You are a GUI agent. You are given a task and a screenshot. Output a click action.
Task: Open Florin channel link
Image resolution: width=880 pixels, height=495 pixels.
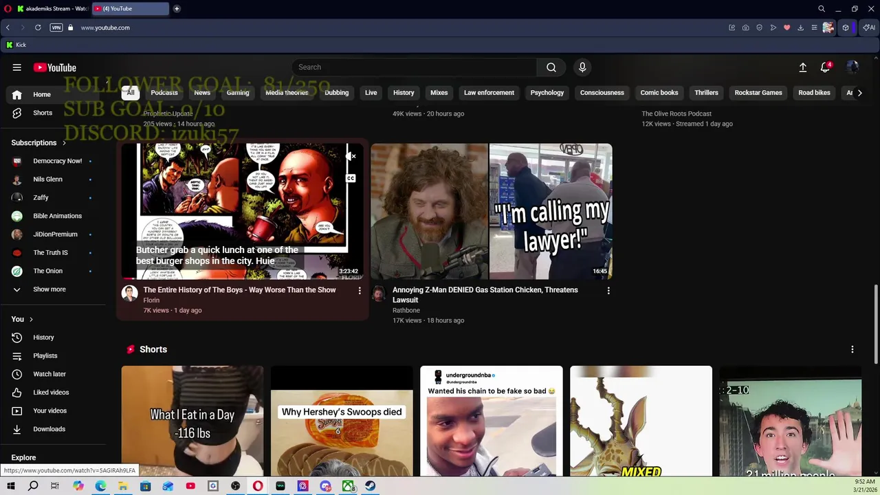tap(151, 300)
